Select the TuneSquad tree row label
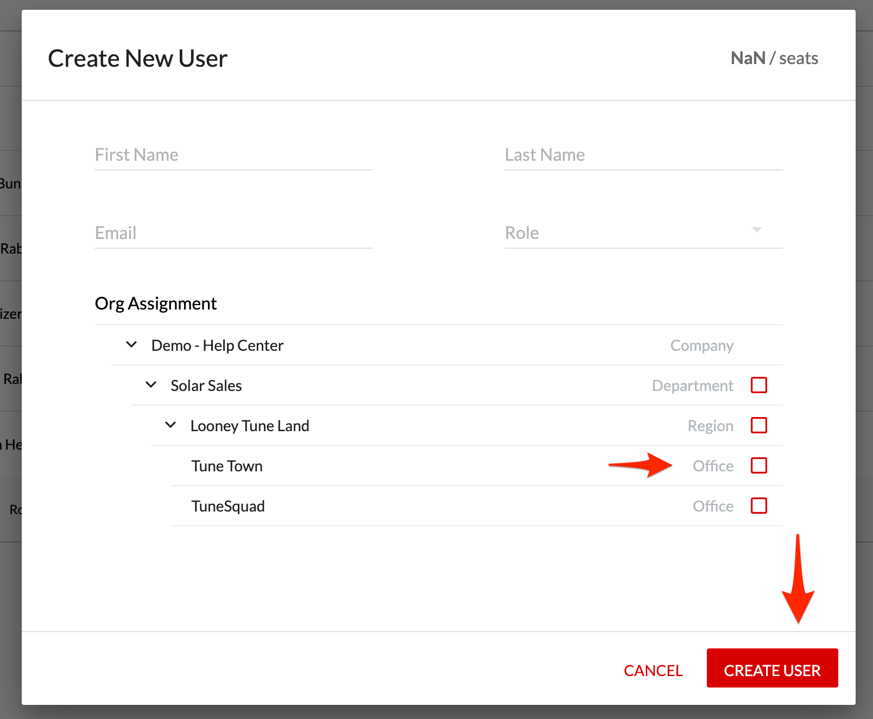The width and height of the screenshot is (873, 719). click(x=228, y=506)
